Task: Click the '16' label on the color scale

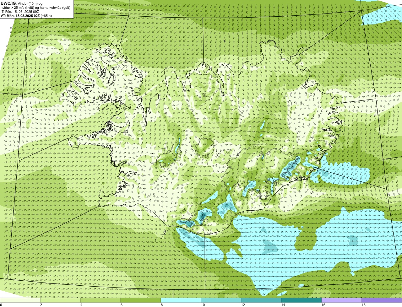Action: tap(323, 305)
